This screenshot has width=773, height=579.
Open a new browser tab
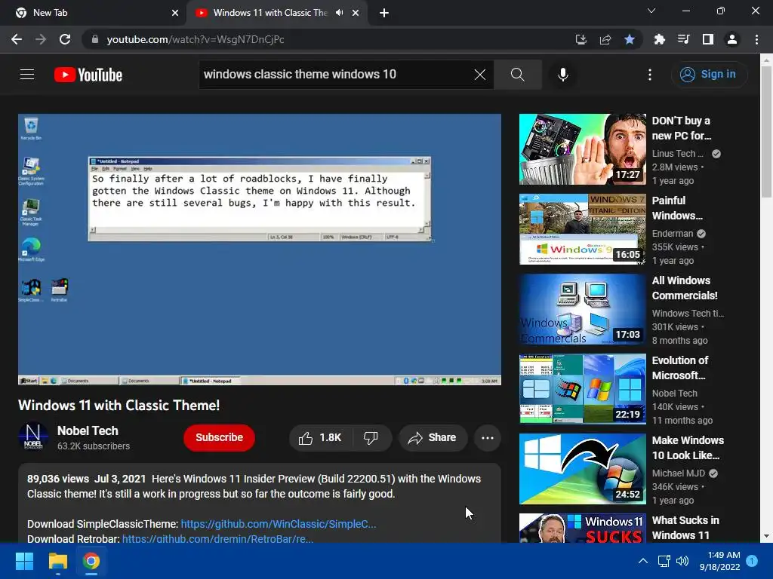[384, 13]
